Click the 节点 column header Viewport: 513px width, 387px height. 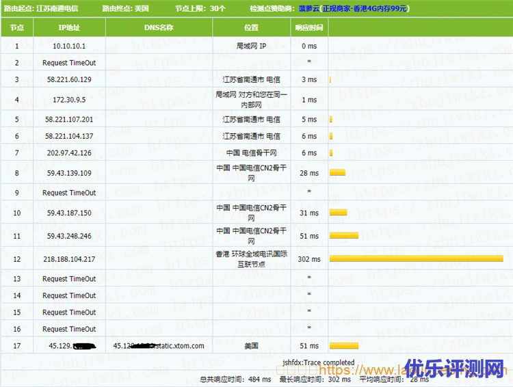click(17, 28)
